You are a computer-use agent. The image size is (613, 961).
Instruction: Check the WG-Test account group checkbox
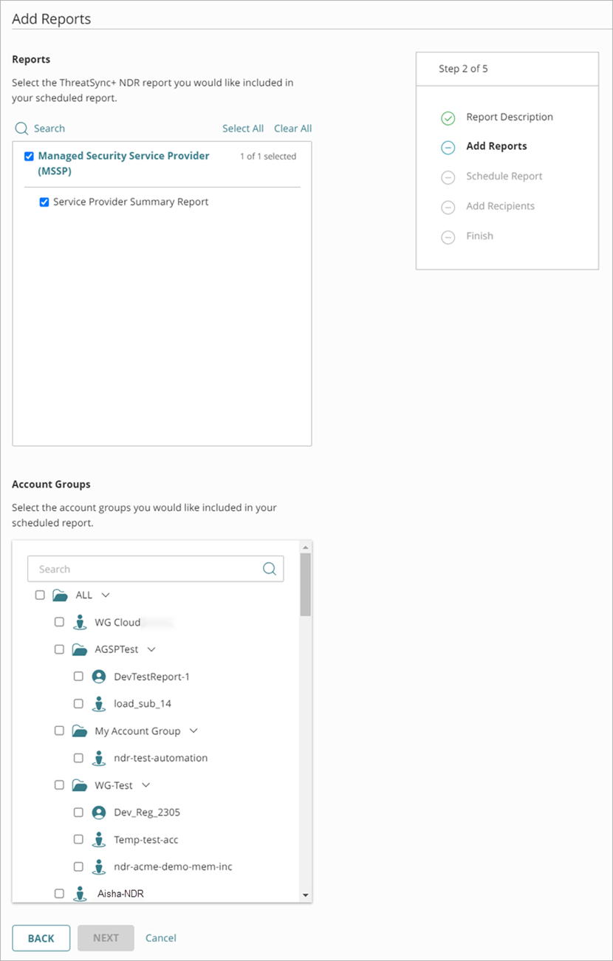59,784
